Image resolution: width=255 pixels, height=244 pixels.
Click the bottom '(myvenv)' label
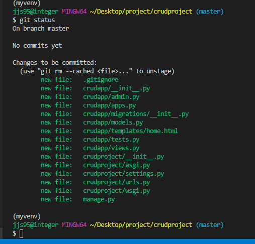tap(27, 216)
